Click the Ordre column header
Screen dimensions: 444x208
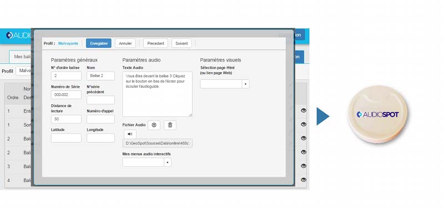(13, 98)
